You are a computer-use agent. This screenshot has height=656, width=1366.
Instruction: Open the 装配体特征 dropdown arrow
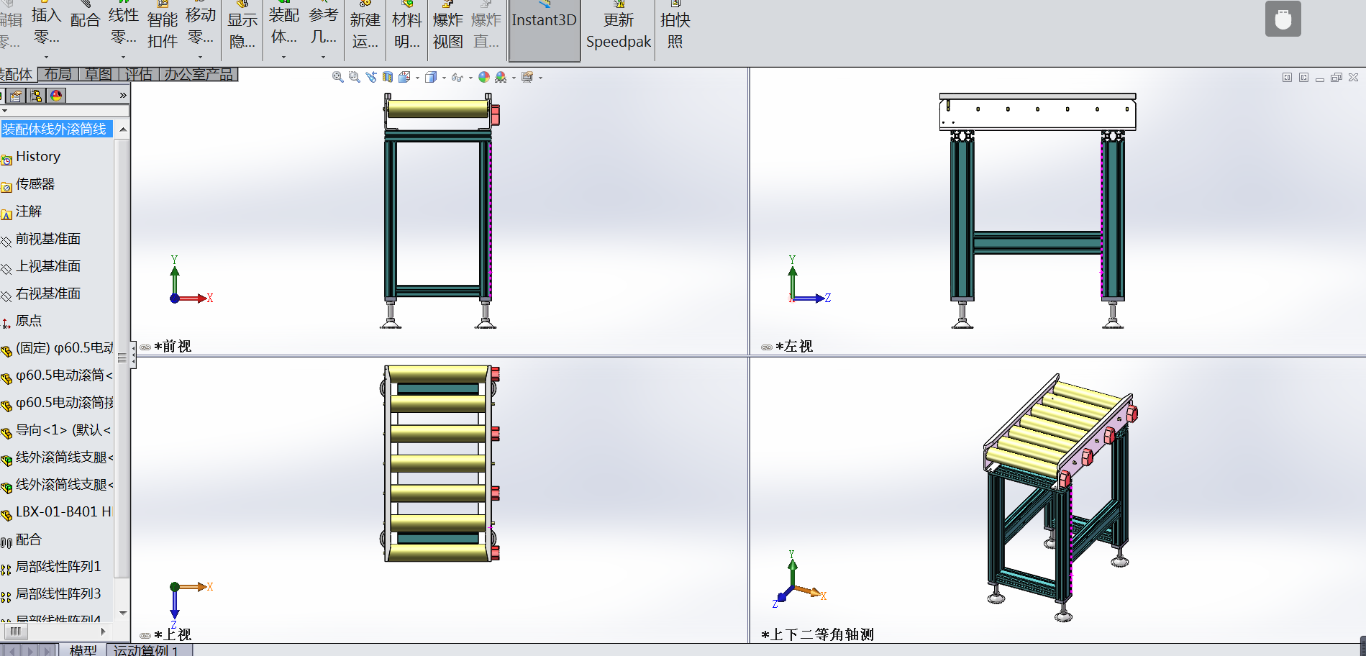(283, 57)
